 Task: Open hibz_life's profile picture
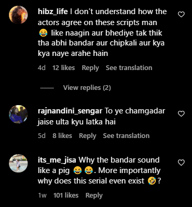(18, 15)
